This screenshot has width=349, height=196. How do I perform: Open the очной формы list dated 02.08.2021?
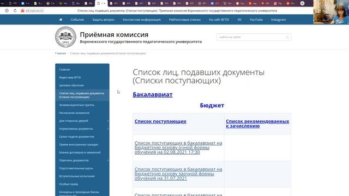tap(178, 148)
